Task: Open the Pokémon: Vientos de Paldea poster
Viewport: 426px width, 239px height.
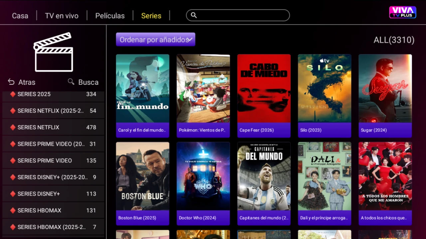Action: 203,88
